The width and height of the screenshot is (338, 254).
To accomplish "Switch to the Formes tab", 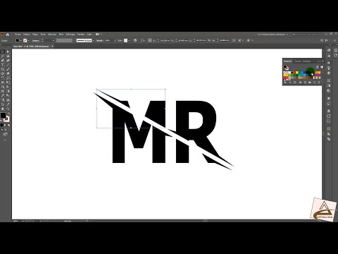I will 298,61.
